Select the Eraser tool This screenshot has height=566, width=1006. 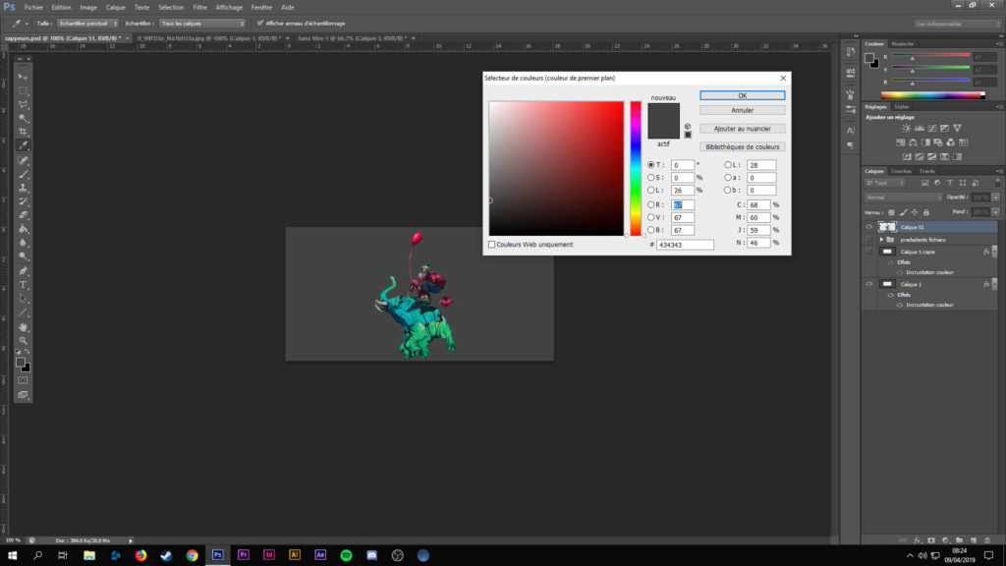(24, 215)
